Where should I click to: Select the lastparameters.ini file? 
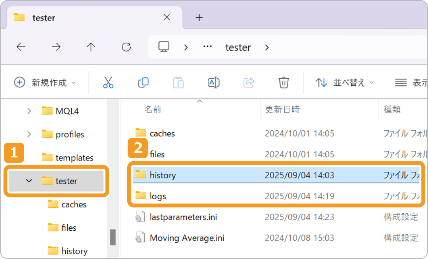point(183,217)
